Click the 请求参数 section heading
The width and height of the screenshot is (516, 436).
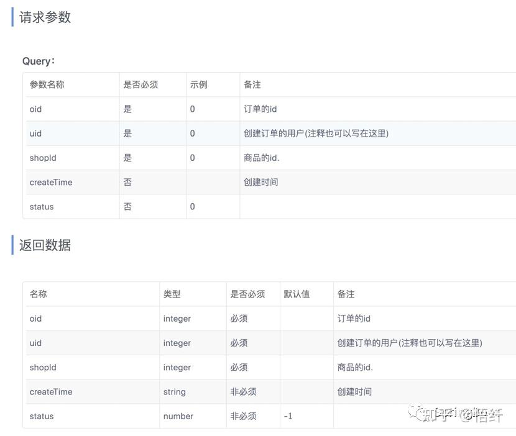tap(45, 17)
